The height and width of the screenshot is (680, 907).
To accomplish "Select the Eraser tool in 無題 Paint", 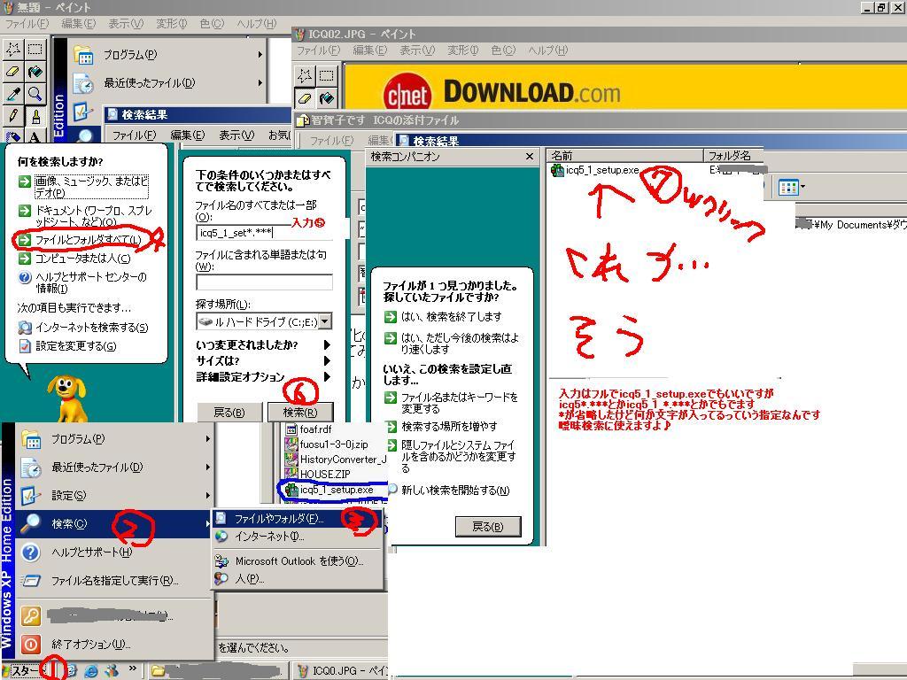I will pyautogui.click(x=13, y=71).
